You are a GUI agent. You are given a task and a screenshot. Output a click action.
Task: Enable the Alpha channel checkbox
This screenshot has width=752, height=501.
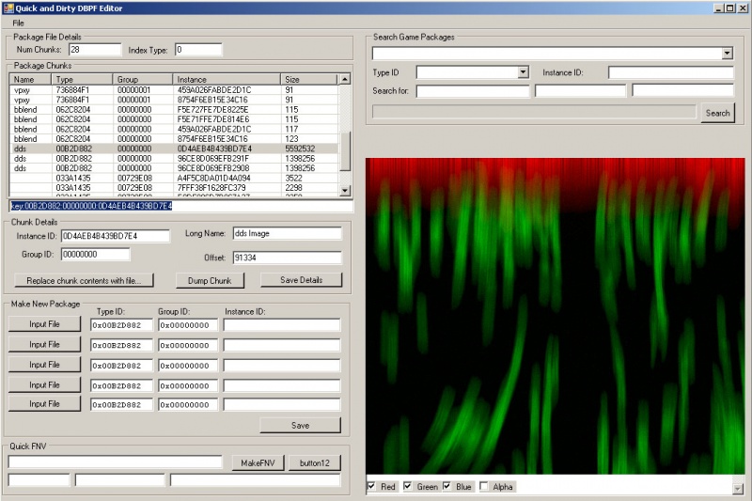pos(484,486)
